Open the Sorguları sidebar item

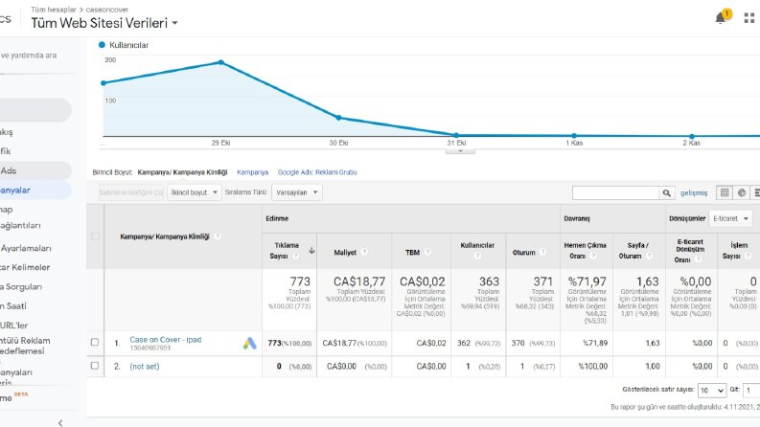(21, 286)
